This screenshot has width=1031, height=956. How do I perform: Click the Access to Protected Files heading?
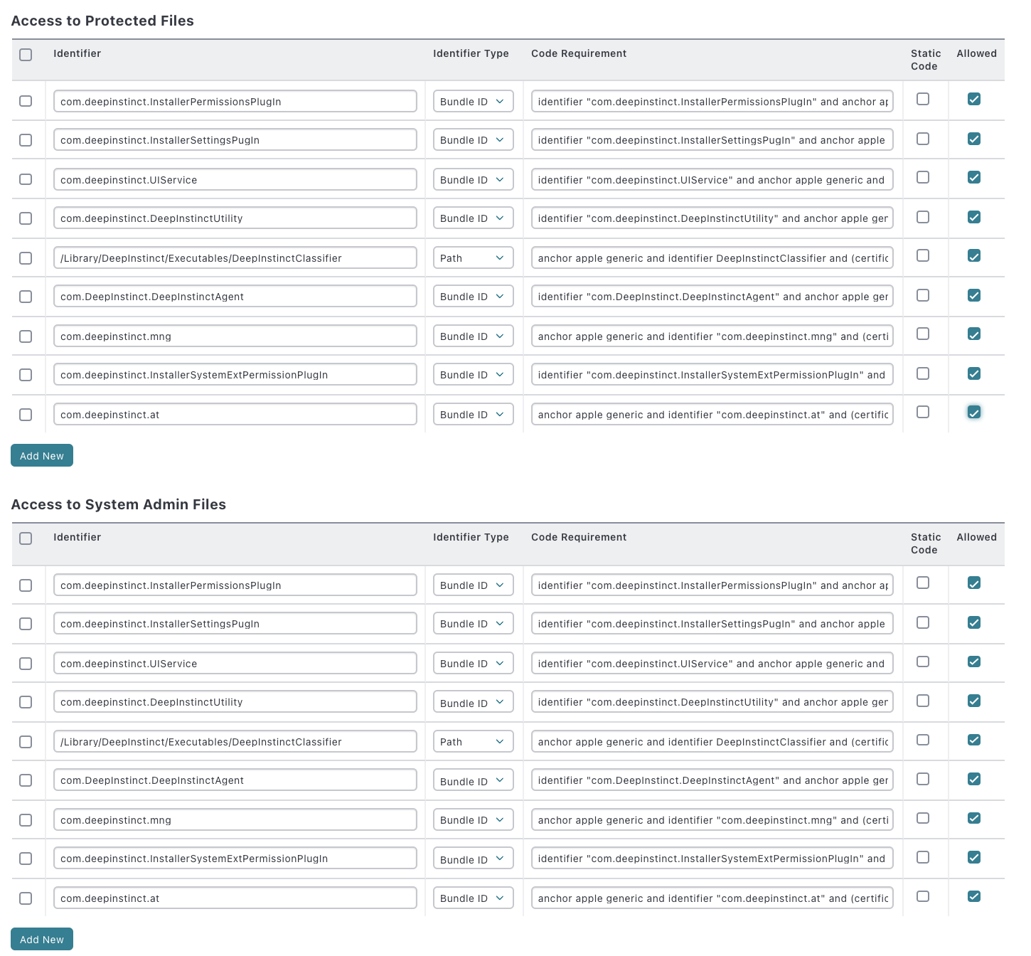[102, 21]
